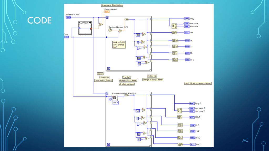This screenshot has height=151, width=269.
Task: Open the case selector label '2, Default' menu
Action: click(85, 23)
